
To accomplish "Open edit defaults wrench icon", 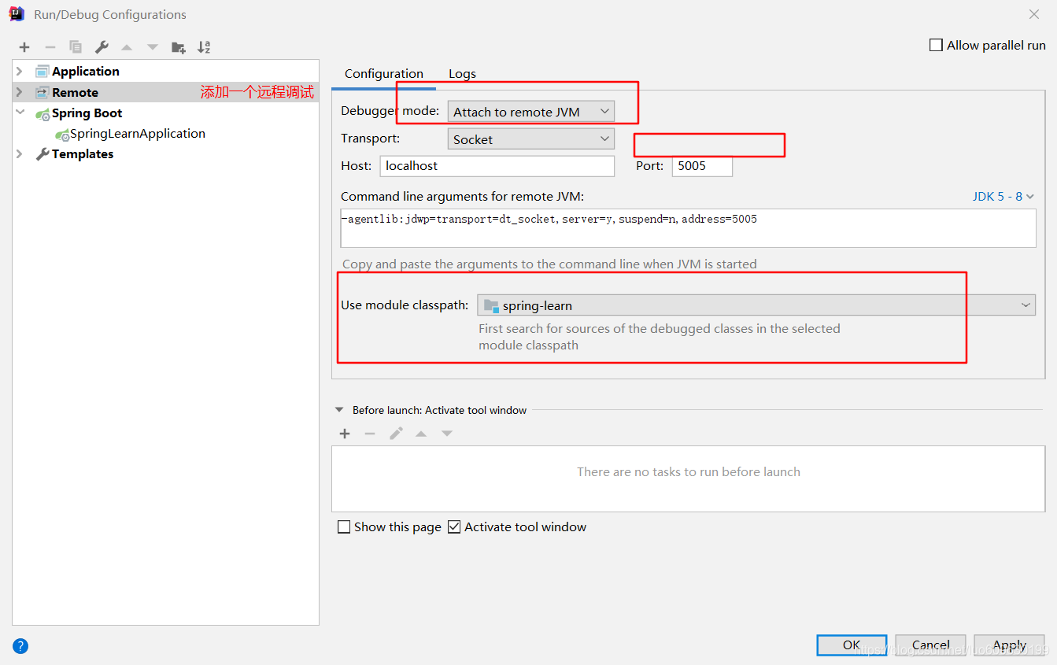I will 102,47.
